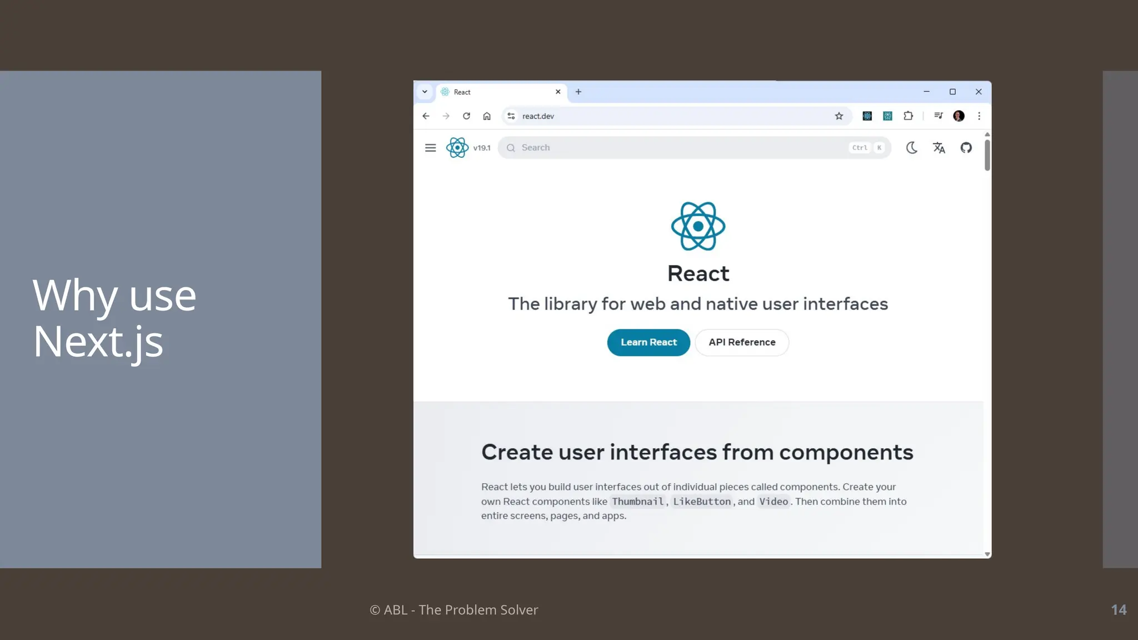Screen dimensions: 1138x640
Task: Focus the Search docs field
Action: tap(694, 148)
